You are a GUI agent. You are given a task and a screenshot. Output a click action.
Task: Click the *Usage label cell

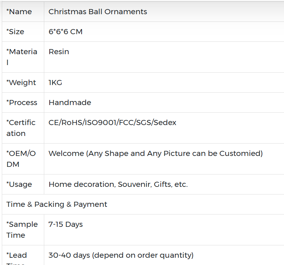[19, 184]
